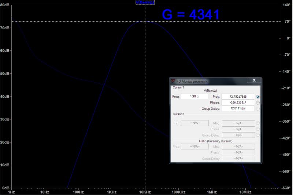Click the Cursor 1 Freq field showing 10KHz
This screenshot has width=293, height=195.
(194, 96)
